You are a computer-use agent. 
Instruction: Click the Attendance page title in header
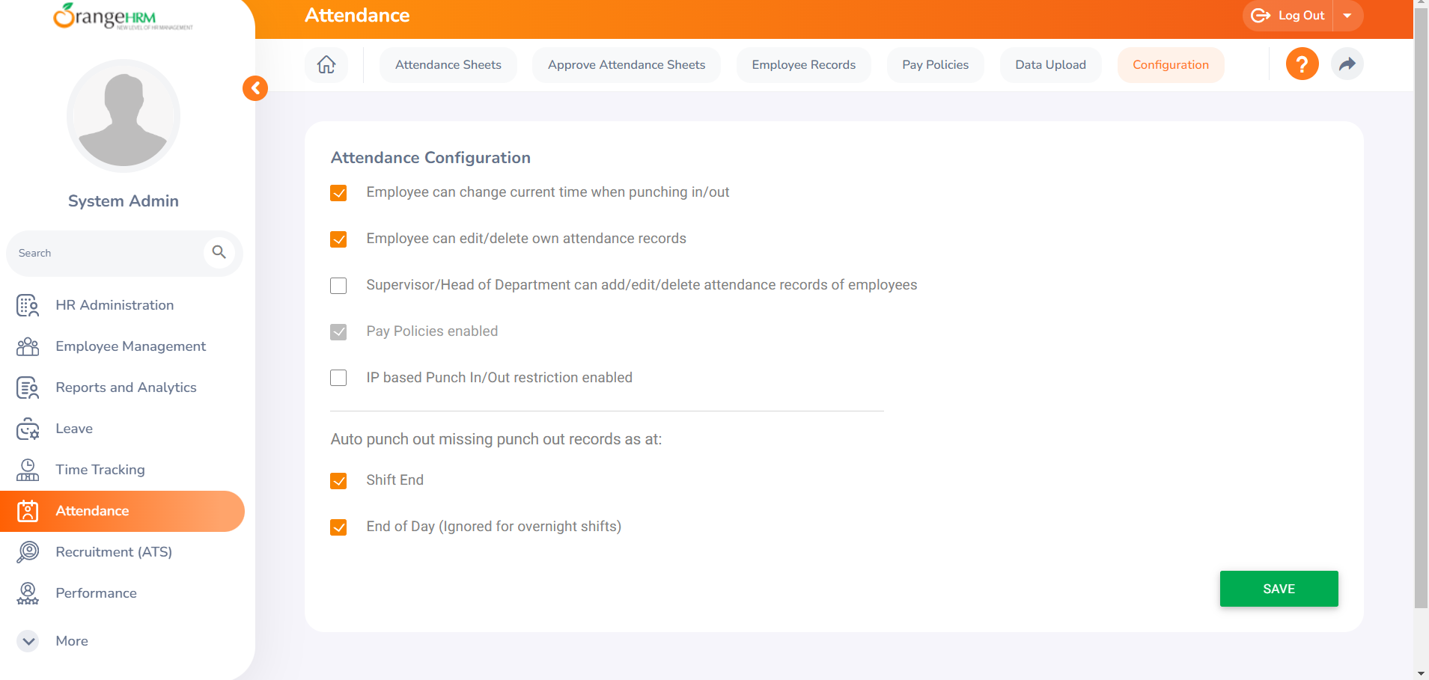357,16
